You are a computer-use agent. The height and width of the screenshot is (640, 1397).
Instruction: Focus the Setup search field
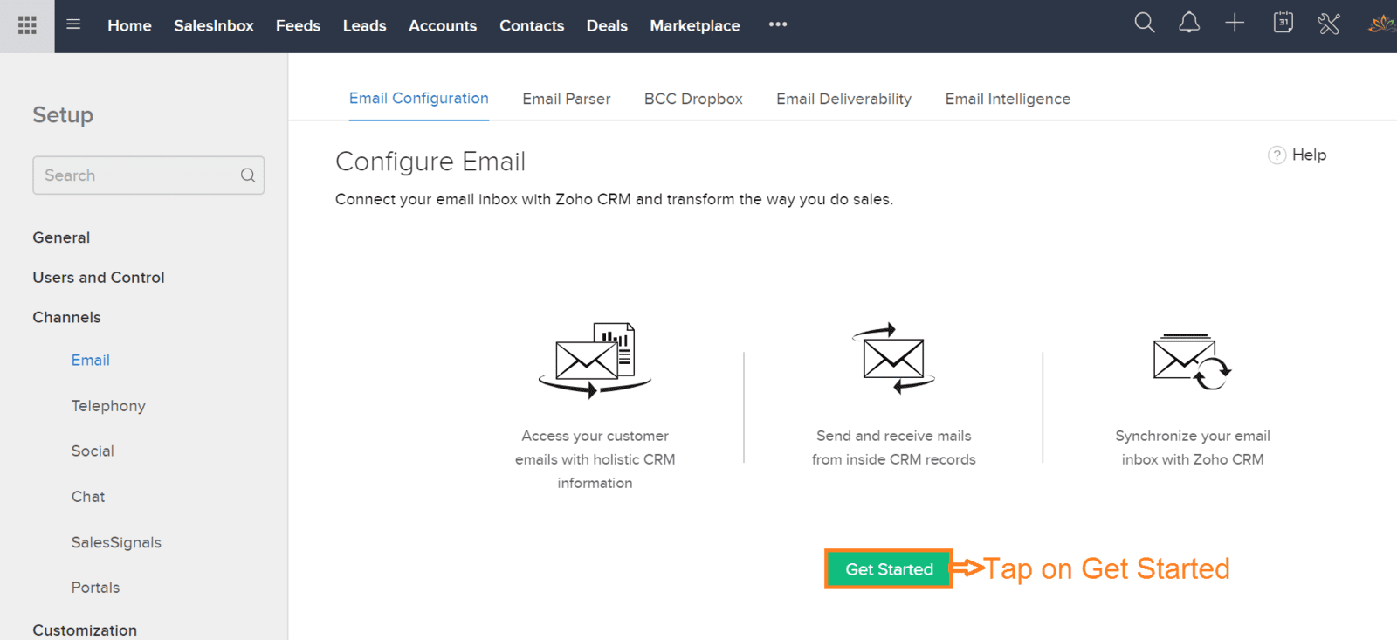(x=148, y=175)
